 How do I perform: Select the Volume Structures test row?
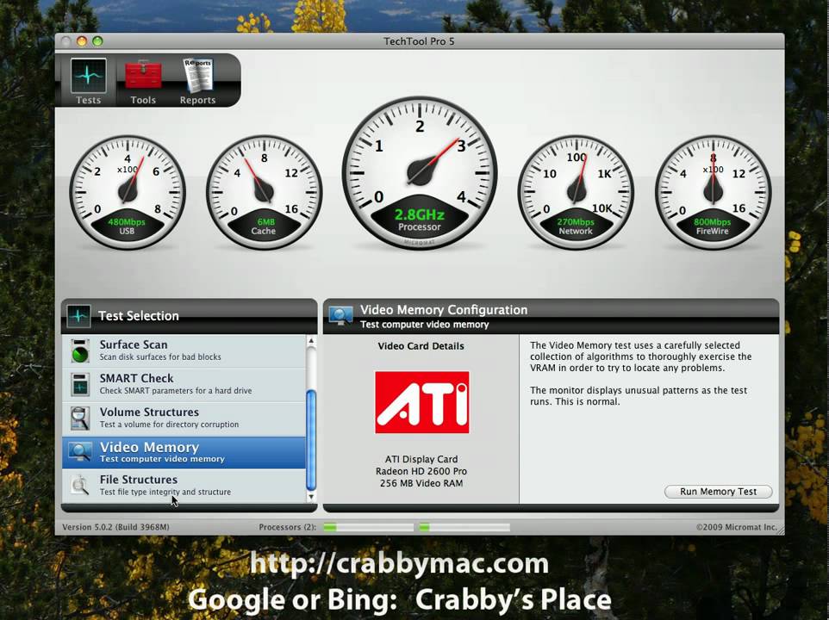184,418
